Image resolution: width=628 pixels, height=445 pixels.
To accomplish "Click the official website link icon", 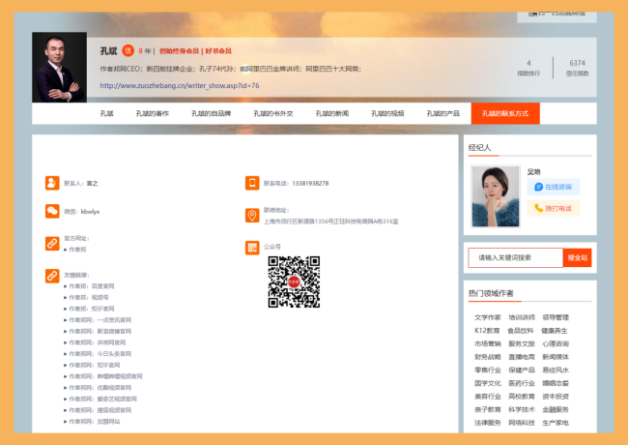I will tap(51, 242).
